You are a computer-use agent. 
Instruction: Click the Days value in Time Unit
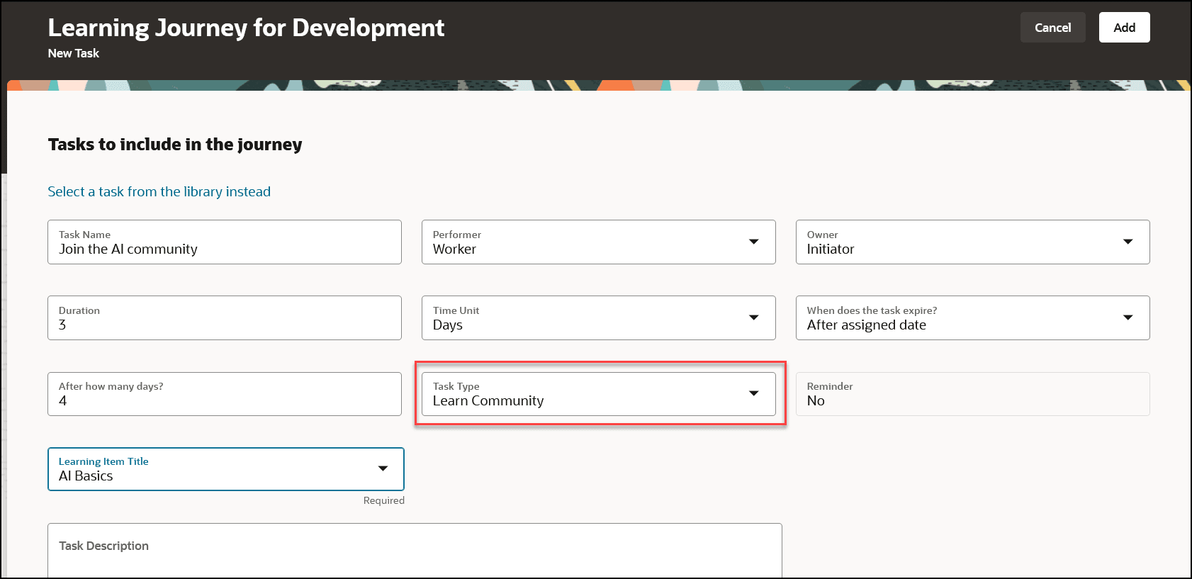(448, 325)
